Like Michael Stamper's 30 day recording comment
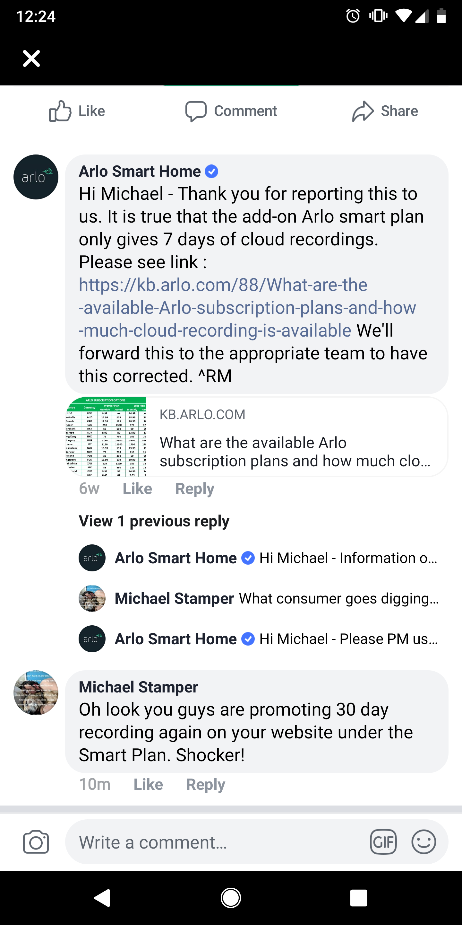 (x=148, y=784)
